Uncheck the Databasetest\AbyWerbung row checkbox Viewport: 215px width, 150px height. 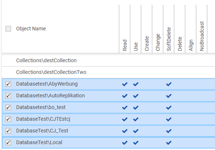8,84
